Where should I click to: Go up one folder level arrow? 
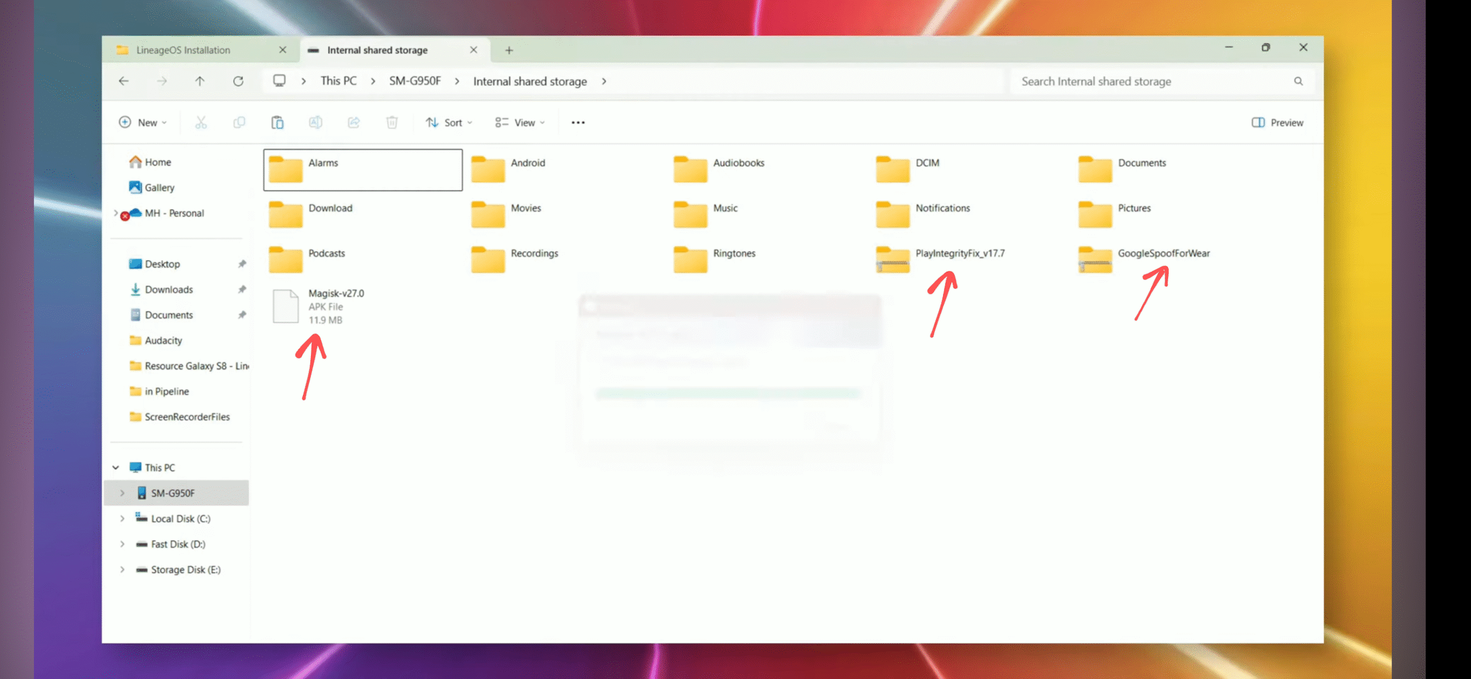tap(199, 81)
